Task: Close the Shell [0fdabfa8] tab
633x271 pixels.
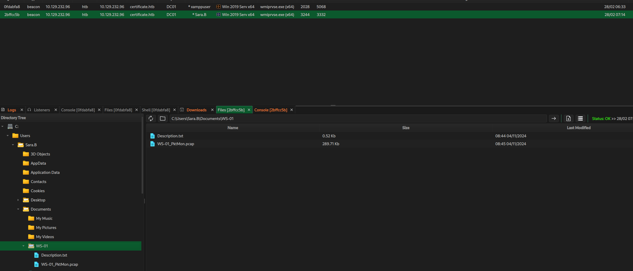Action: [175, 110]
